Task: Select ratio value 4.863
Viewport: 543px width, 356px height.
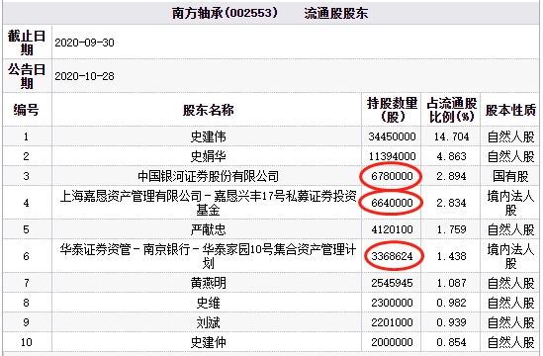Action: (451, 156)
